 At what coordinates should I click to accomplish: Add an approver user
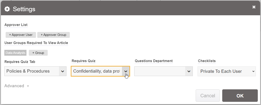(x=21, y=35)
